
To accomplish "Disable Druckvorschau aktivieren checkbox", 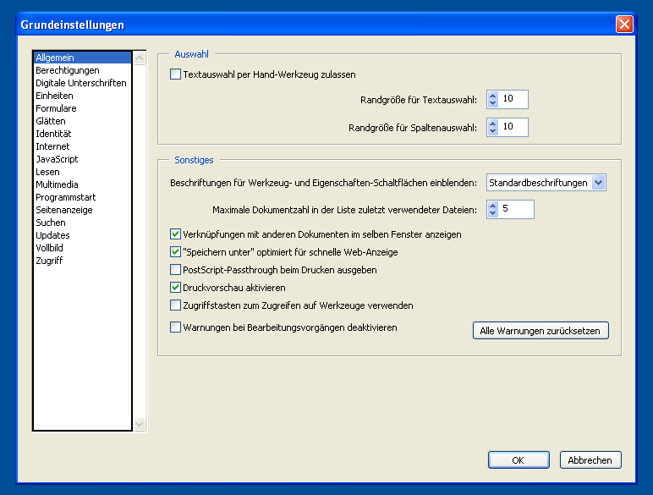I will pyautogui.click(x=175, y=288).
